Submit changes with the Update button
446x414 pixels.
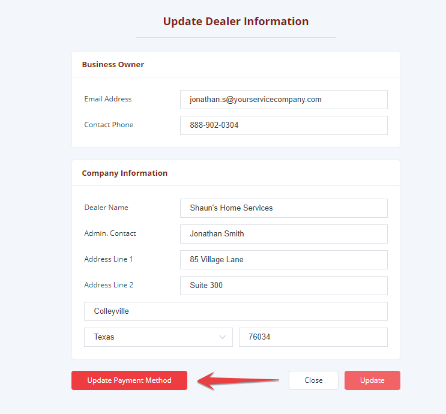tap(372, 380)
